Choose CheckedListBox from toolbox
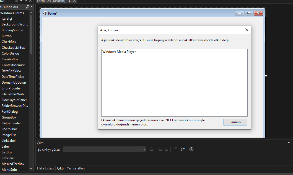293x175 pixels. coord(13,48)
